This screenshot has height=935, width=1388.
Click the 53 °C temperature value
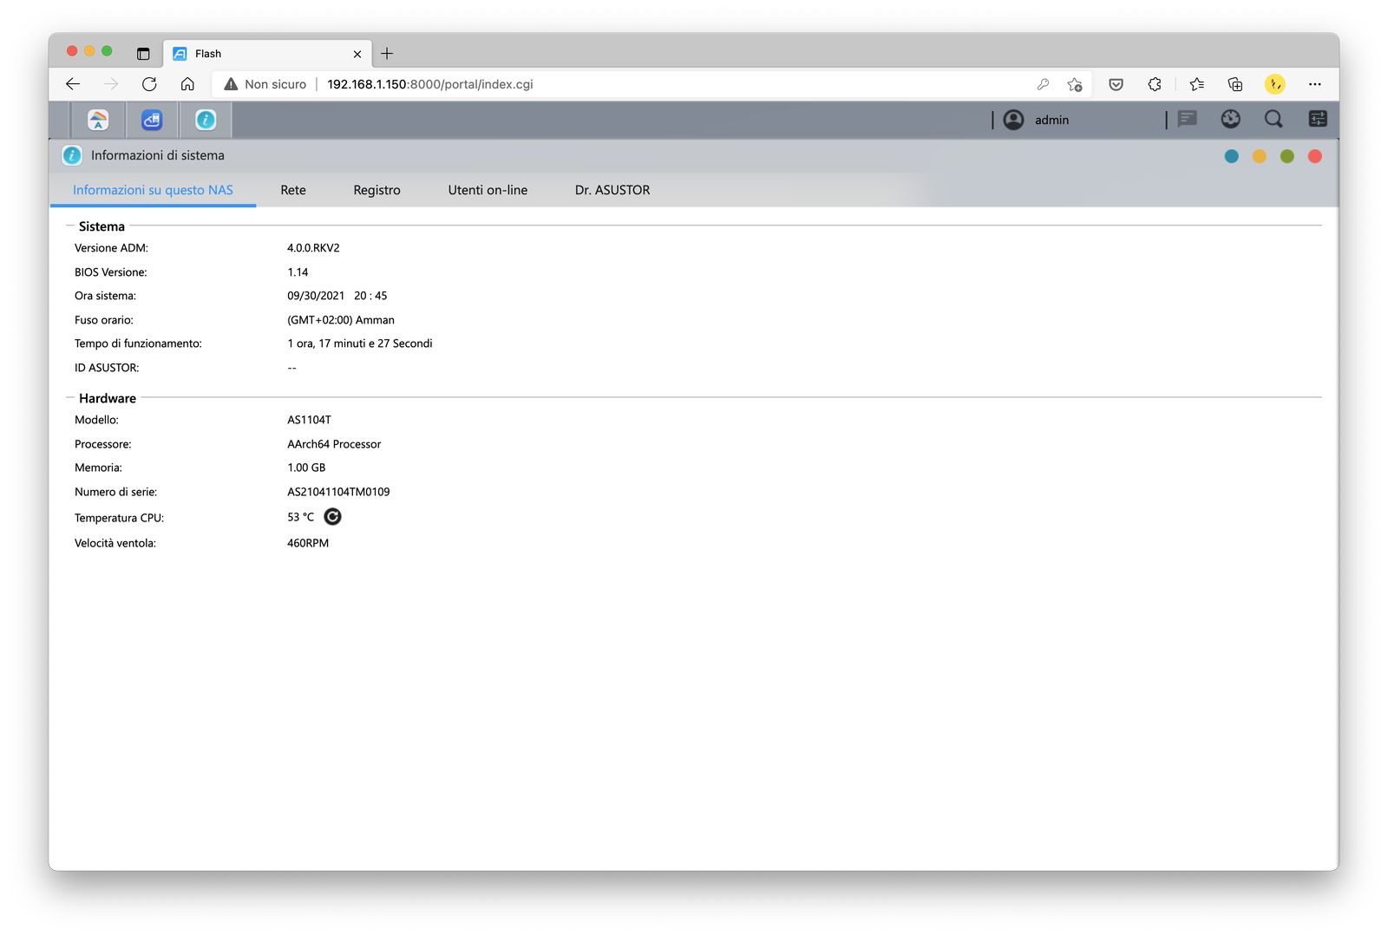pos(301,517)
